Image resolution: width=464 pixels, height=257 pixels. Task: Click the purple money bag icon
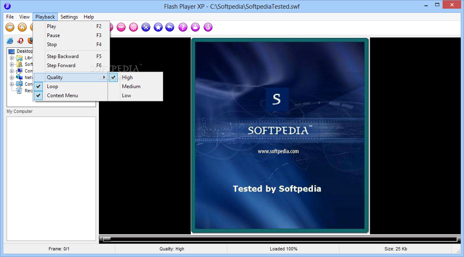point(208,27)
